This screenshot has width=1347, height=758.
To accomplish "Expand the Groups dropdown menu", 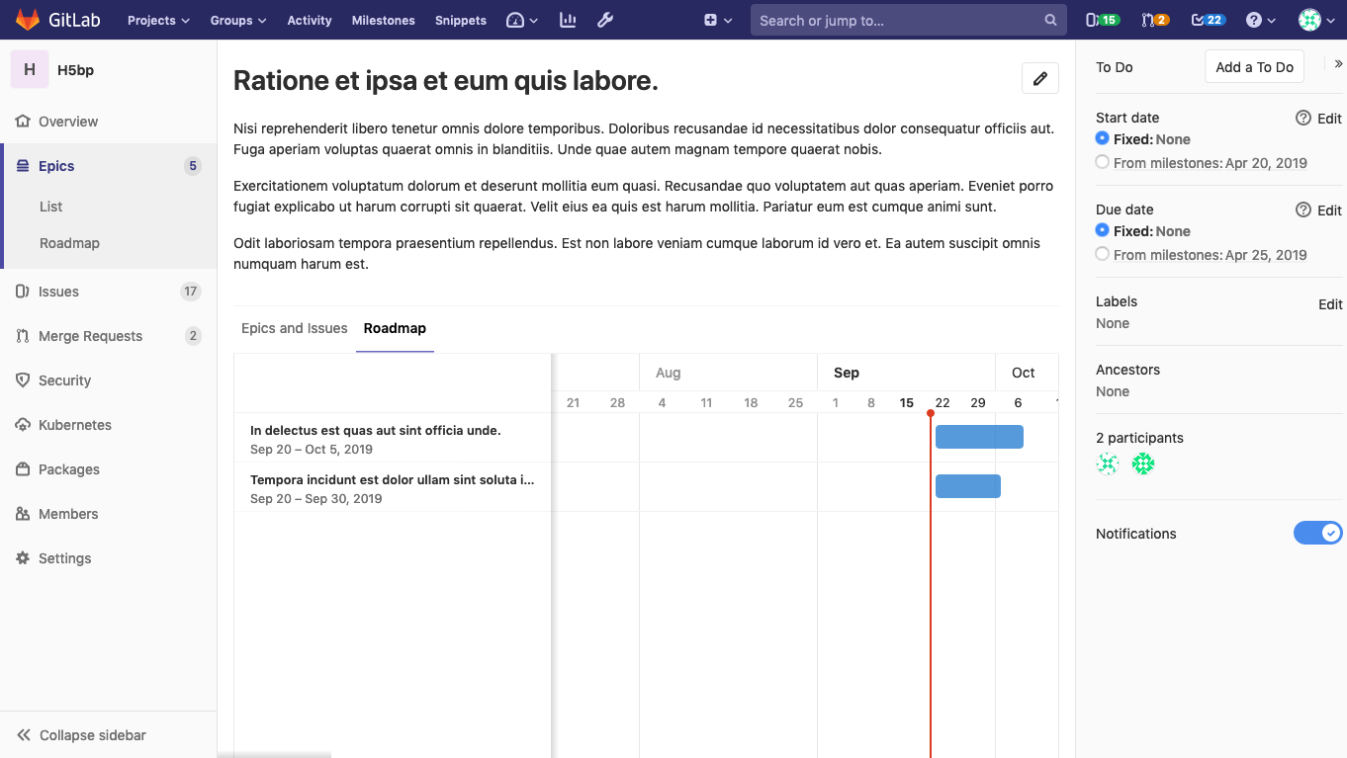I will 237,20.
